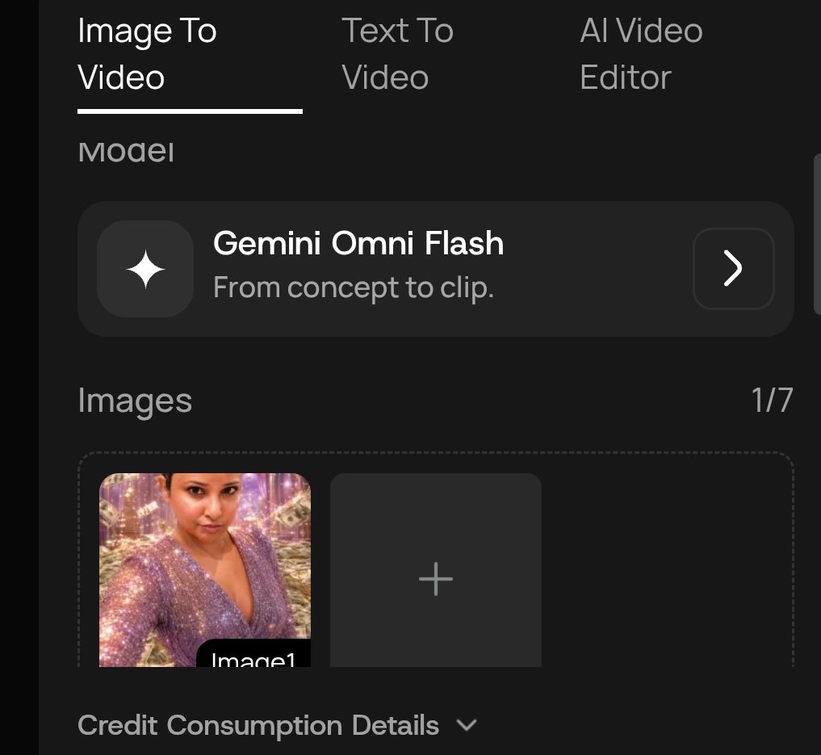The width and height of the screenshot is (821, 755).
Task: Click the Images section heading
Action: (135, 401)
